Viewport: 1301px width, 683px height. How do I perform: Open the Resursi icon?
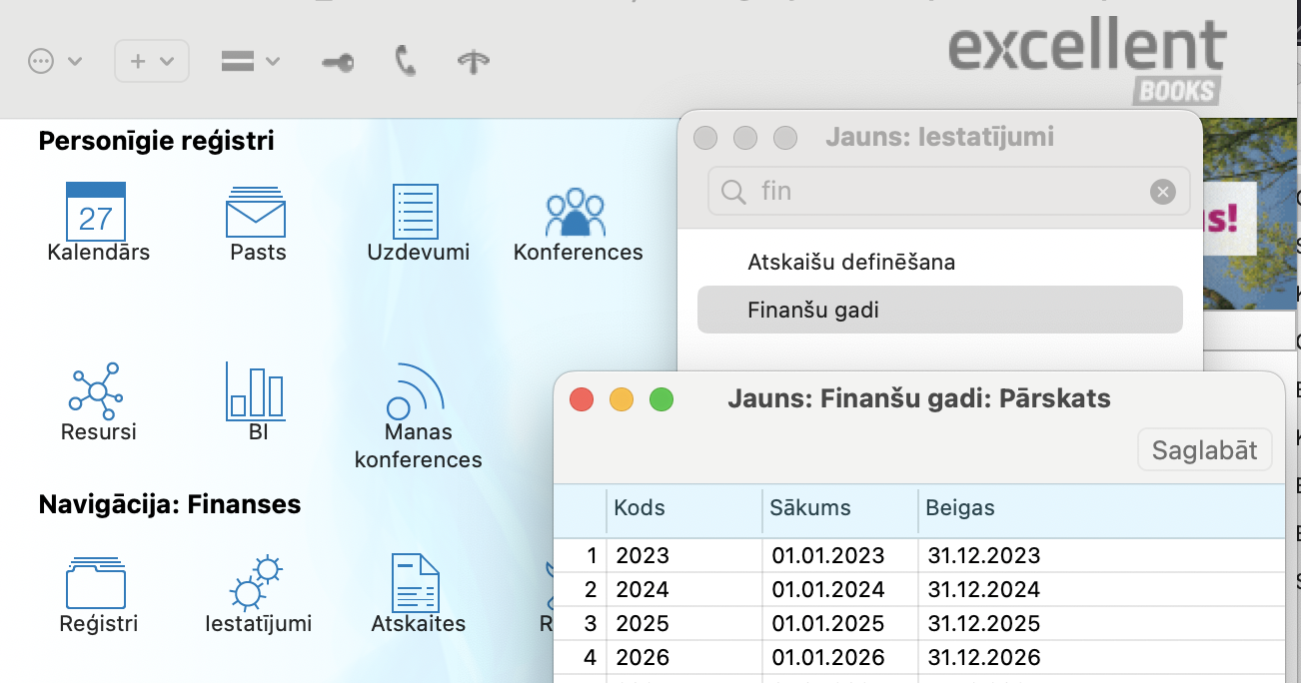tap(96, 389)
